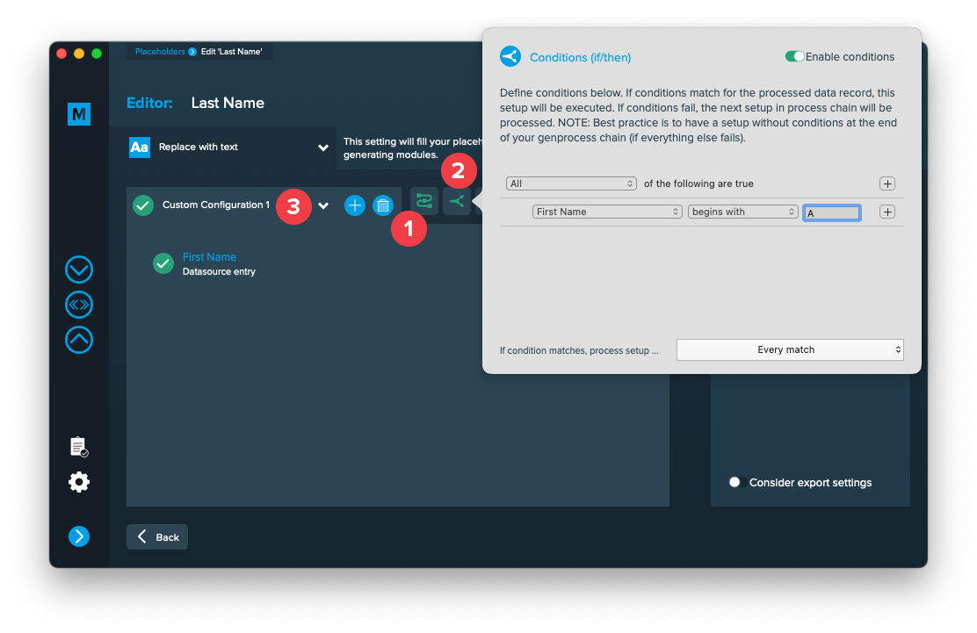Click the condition value text field
The height and width of the screenshot is (633, 977).
coord(832,212)
